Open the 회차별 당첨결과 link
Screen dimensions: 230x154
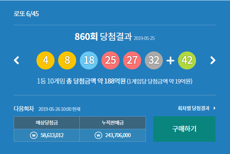point(193,108)
